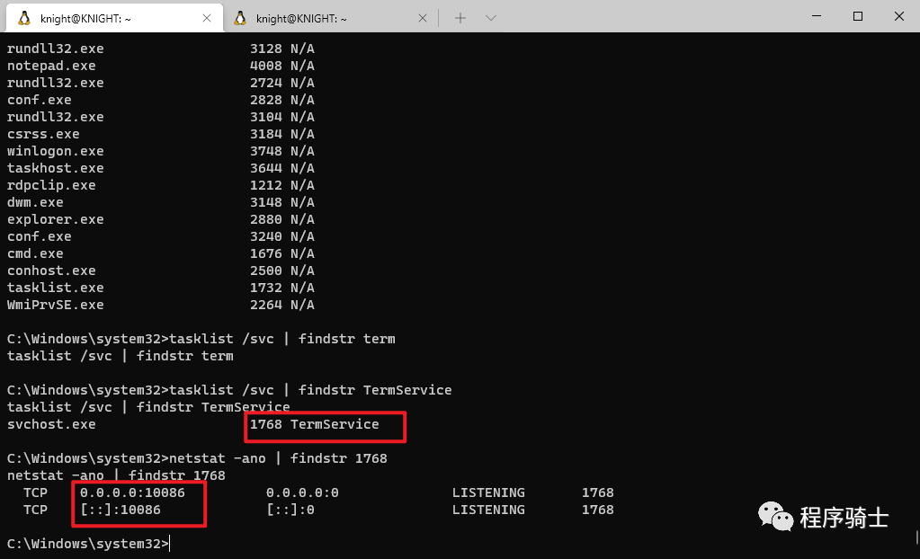Minimize the terminal window
This screenshot has height=559, width=920.
coord(817,16)
